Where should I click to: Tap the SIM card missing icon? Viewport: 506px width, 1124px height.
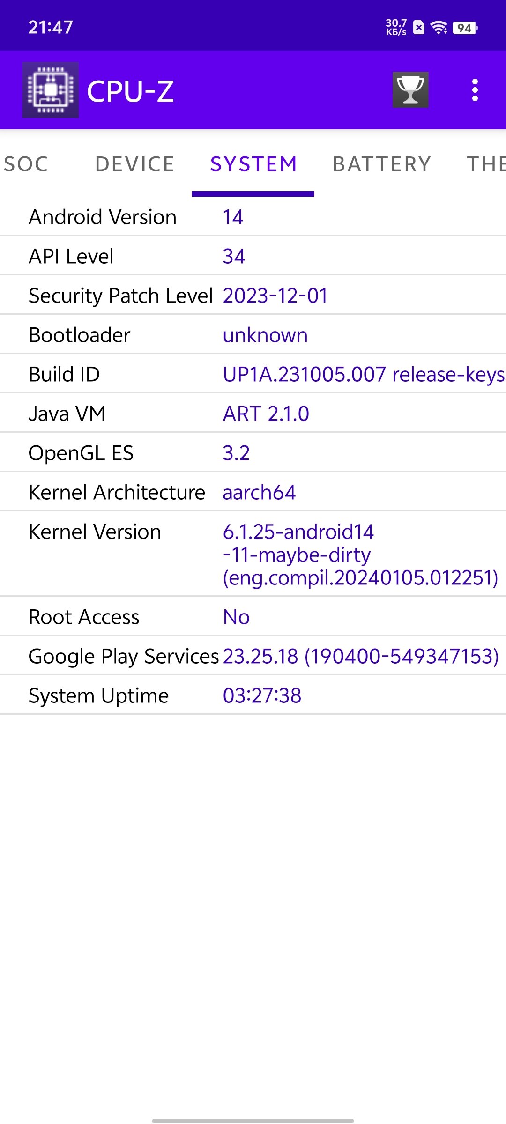coord(419,28)
